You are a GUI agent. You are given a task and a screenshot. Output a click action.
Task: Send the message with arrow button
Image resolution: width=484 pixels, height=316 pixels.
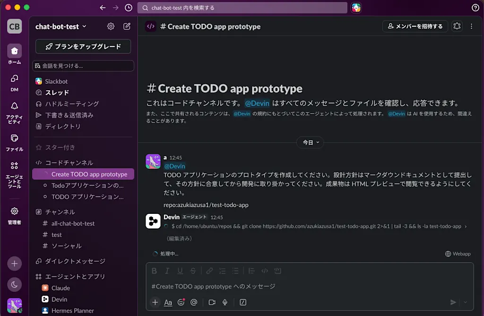click(453, 302)
